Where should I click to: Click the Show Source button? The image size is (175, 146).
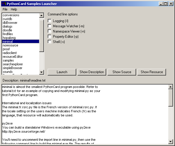(x=122, y=72)
